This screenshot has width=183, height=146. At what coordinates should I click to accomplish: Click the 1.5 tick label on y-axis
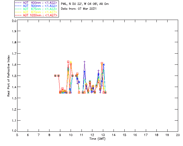coord(14,76)
